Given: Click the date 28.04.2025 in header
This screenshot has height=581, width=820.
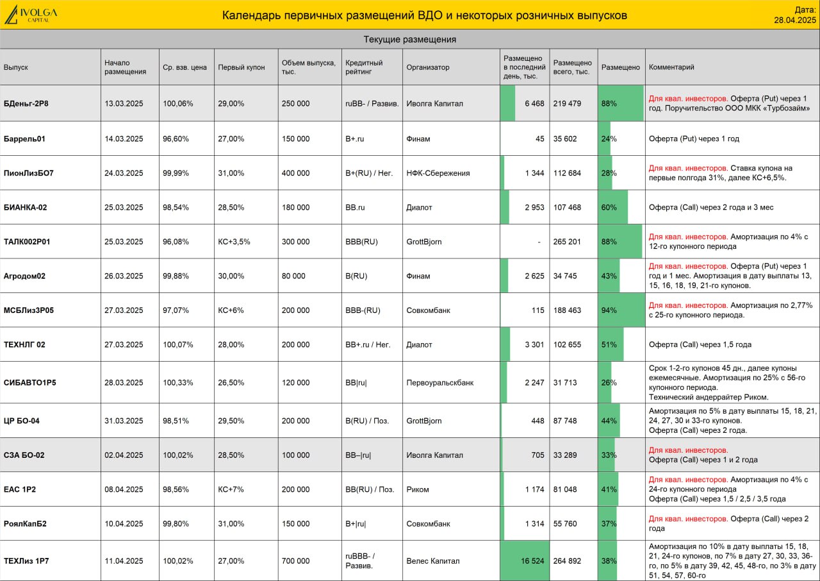Looking at the screenshot, I should tap(795, 20).
